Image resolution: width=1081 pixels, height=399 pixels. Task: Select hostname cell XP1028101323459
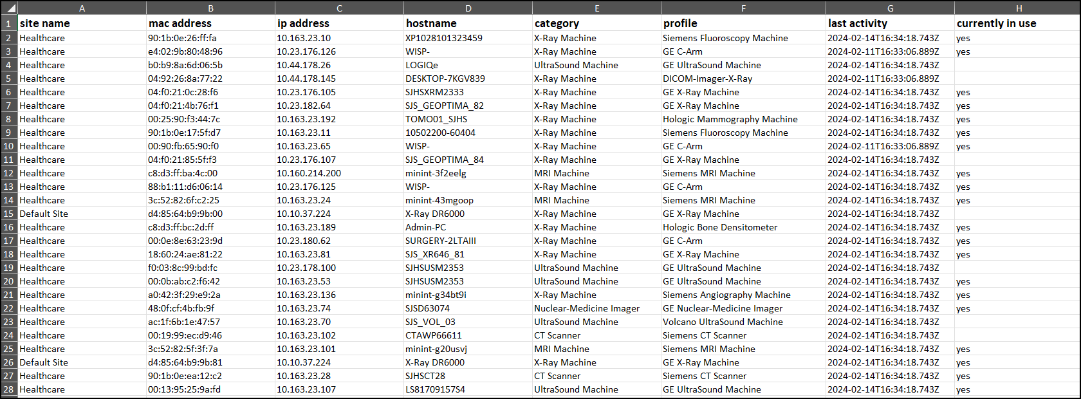[x=468, y=38]
